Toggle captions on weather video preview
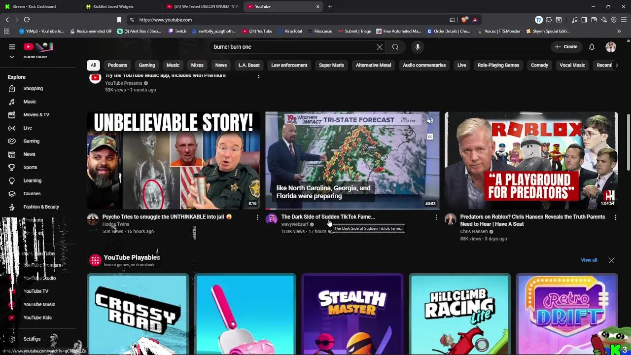Screen dimensions: 631x355 430,137
